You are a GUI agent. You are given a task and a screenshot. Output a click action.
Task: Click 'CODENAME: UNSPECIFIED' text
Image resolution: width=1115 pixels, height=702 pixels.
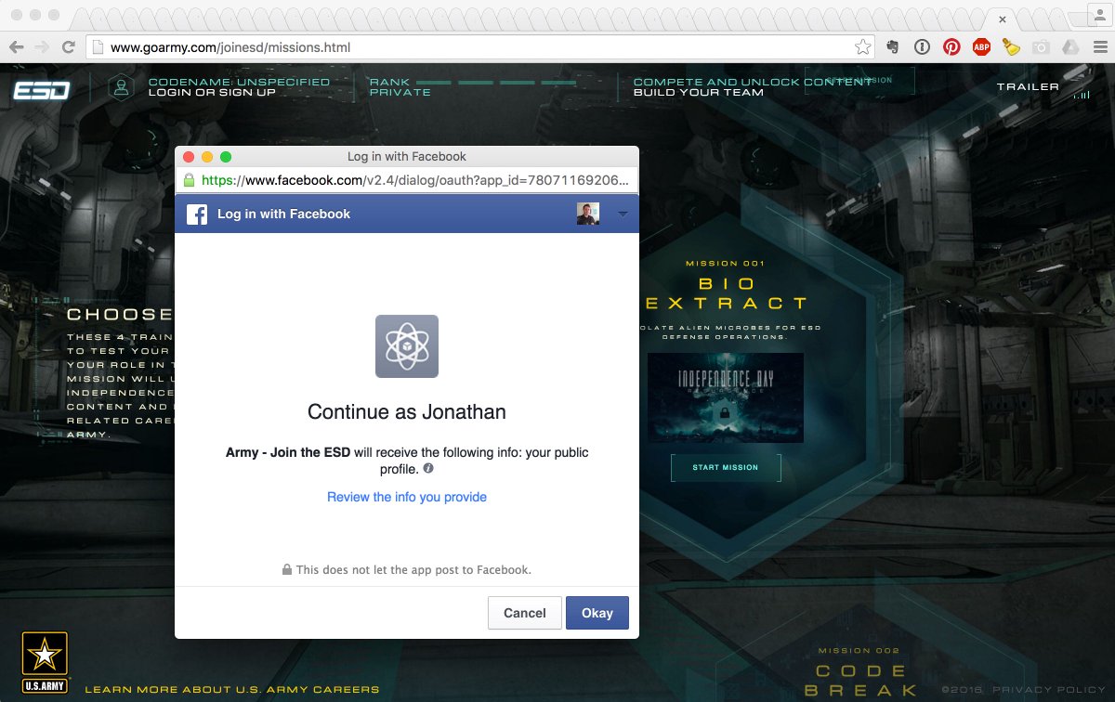click(239, 82)
